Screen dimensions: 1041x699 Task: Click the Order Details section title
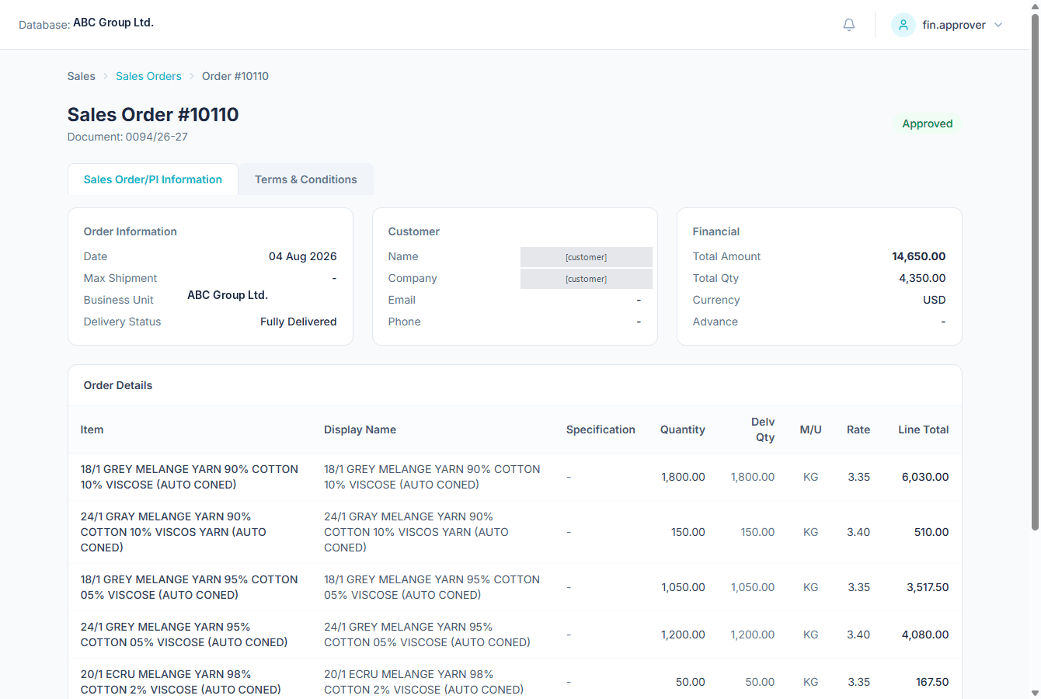click(118, 385)
